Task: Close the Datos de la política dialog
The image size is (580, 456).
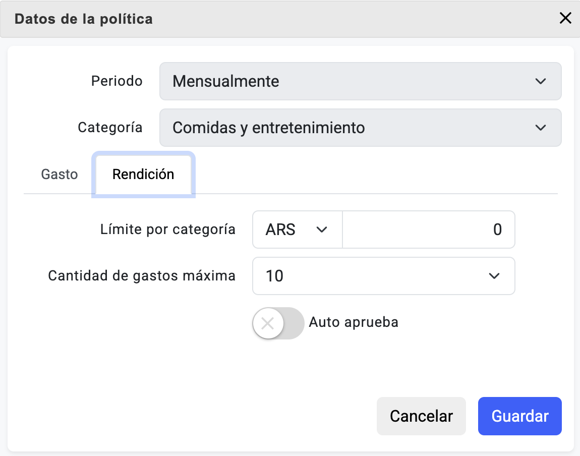Action: [x=565, y=19]
